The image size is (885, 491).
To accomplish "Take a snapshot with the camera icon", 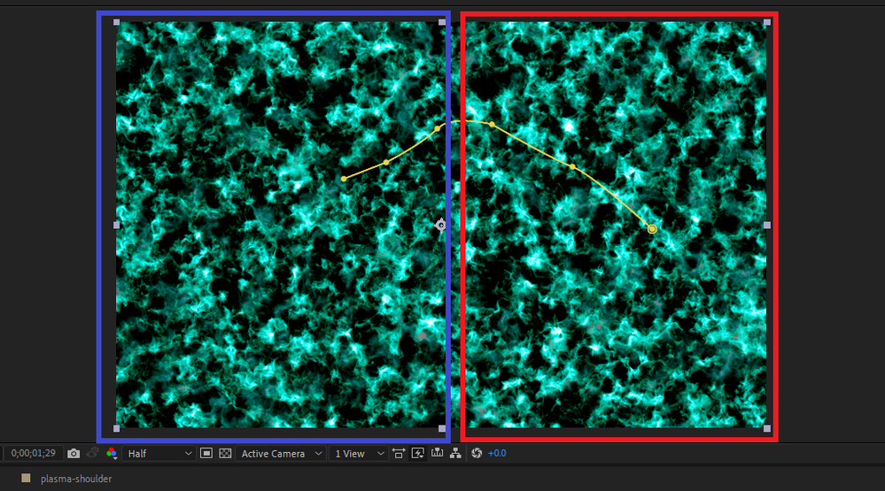I will coord(74,453).
